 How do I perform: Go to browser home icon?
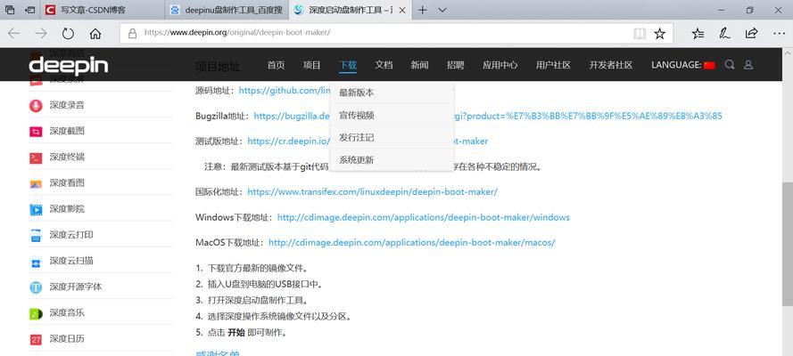point(95,34)
